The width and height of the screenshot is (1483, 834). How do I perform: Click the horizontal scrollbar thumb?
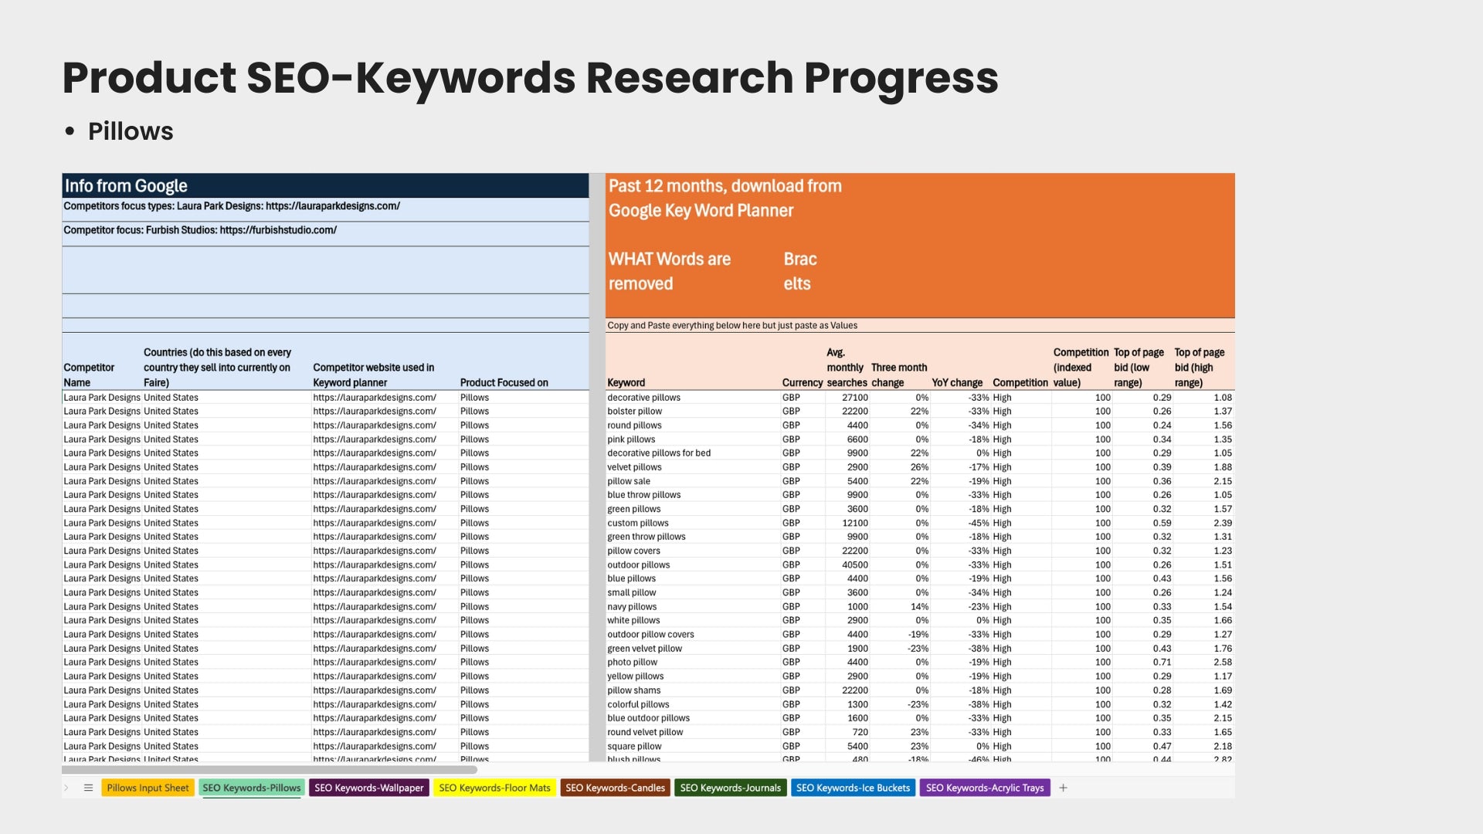coord(270,769)
